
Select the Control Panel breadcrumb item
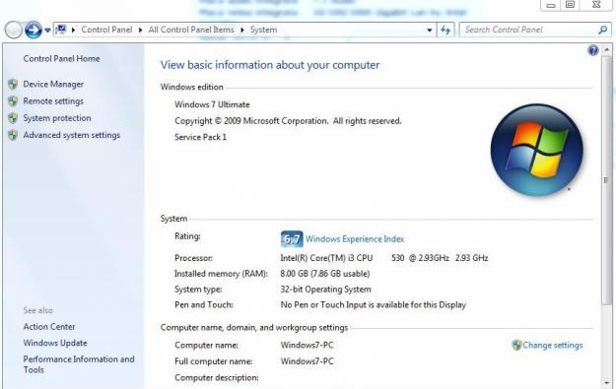[106, 30]
